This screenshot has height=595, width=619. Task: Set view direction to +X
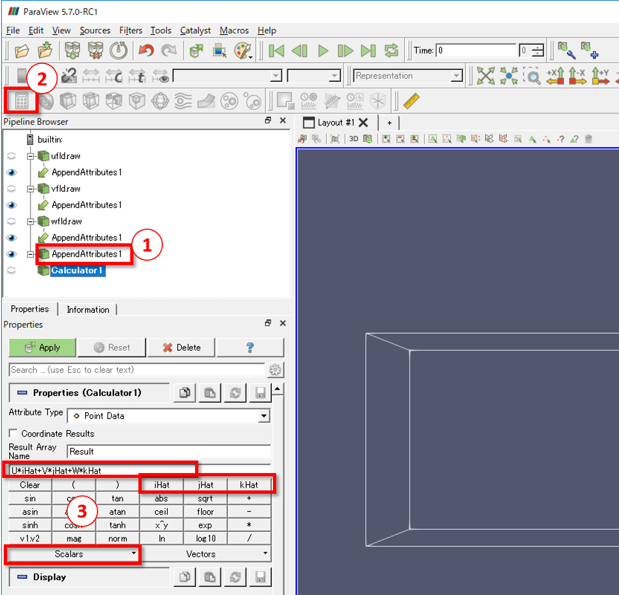coord(555,76)
